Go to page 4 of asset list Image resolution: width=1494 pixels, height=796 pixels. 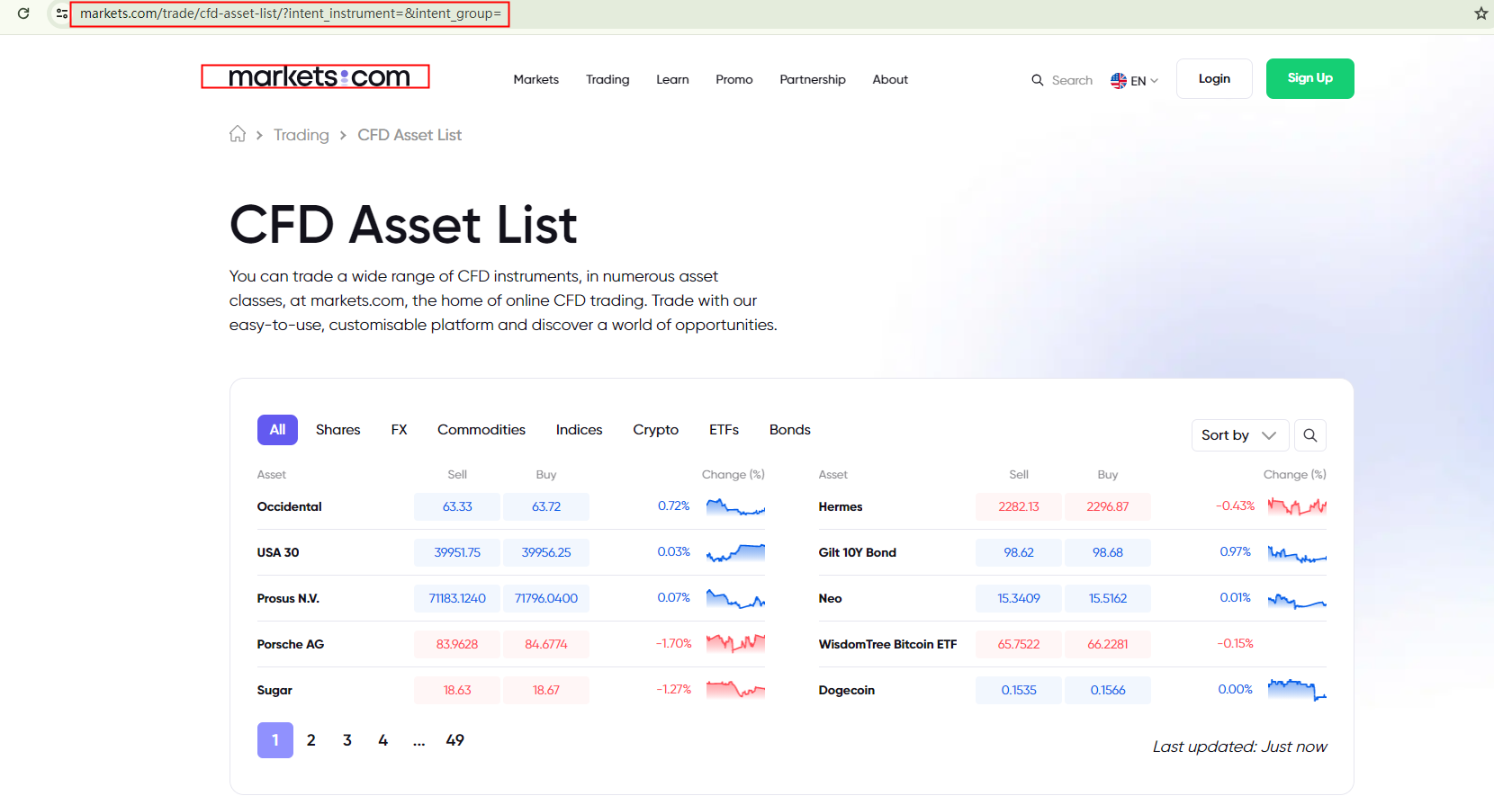tap(383, 740)
